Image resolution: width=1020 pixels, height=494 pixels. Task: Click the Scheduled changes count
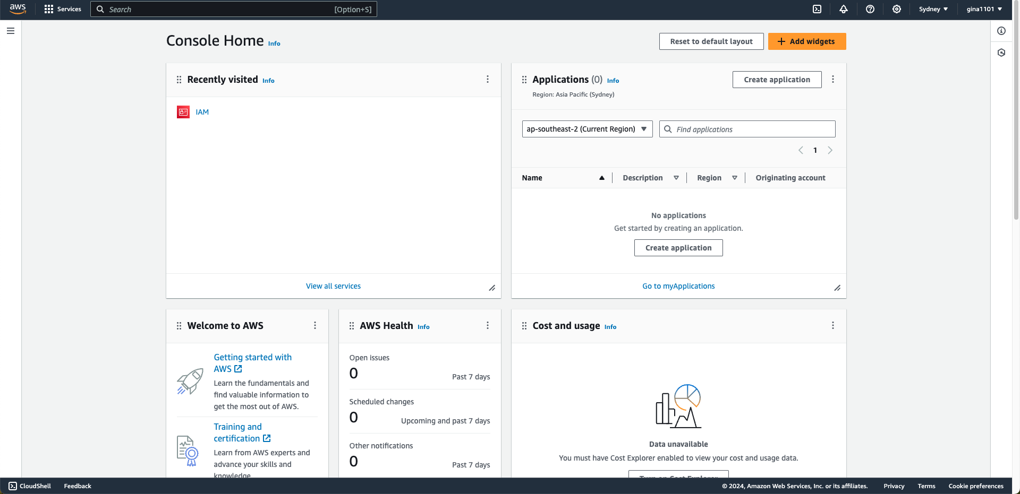(x=354, y=417)
